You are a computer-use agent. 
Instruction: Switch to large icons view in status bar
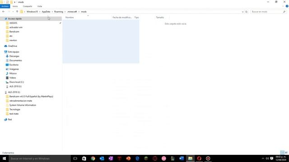[286, 153]
